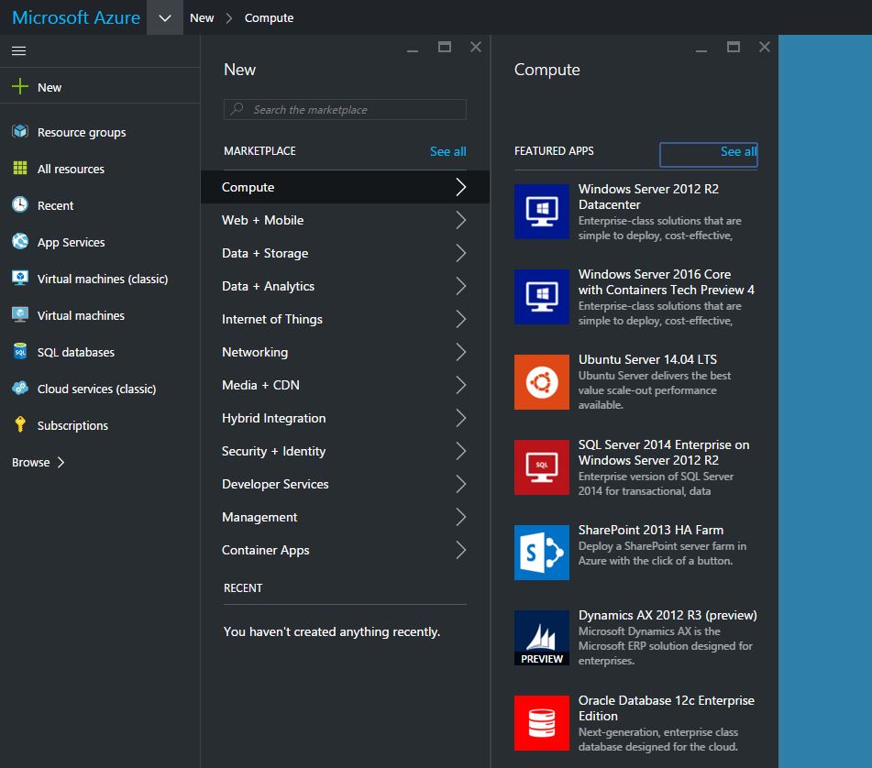Close the Compute blade

coord(765,48)
